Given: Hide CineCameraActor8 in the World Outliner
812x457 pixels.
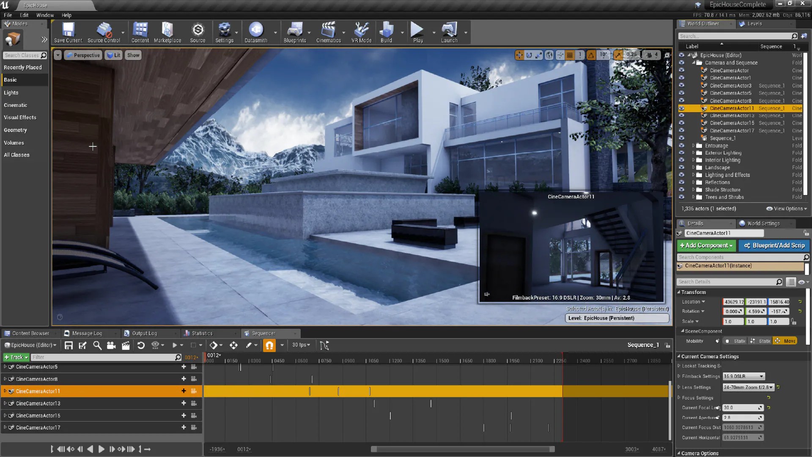Looking at the screenshot, I should (682, 101).
